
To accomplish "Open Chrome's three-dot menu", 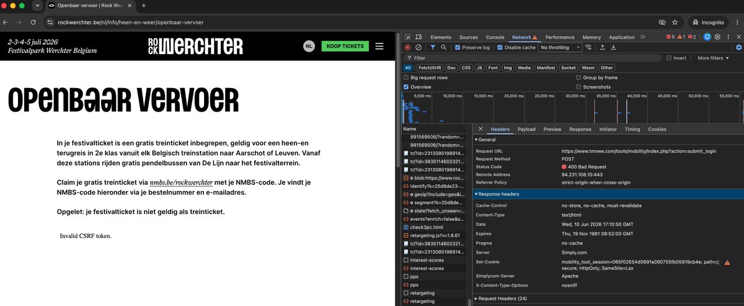I will pos(737,22).
